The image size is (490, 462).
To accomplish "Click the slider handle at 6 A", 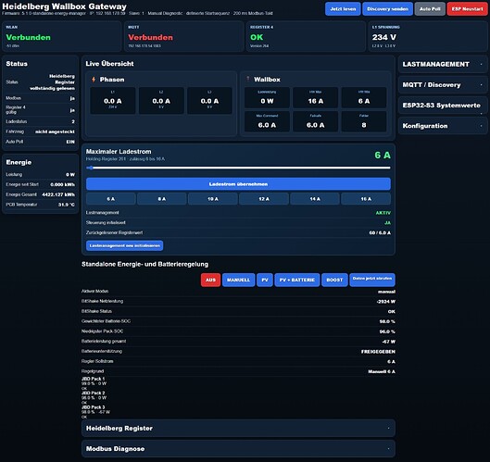I will click(x=90, y=168).
